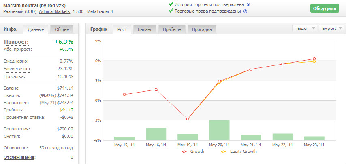Click the help icon beside trading history confirmation
The width and height of the screenshot is (346, 164).
coord(248,5)
